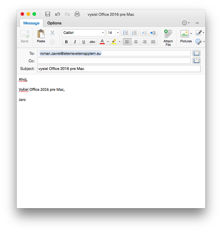Open hyperlink dropdown arrow
Screen dimensions: 222x232
click(x=204, y=42)
